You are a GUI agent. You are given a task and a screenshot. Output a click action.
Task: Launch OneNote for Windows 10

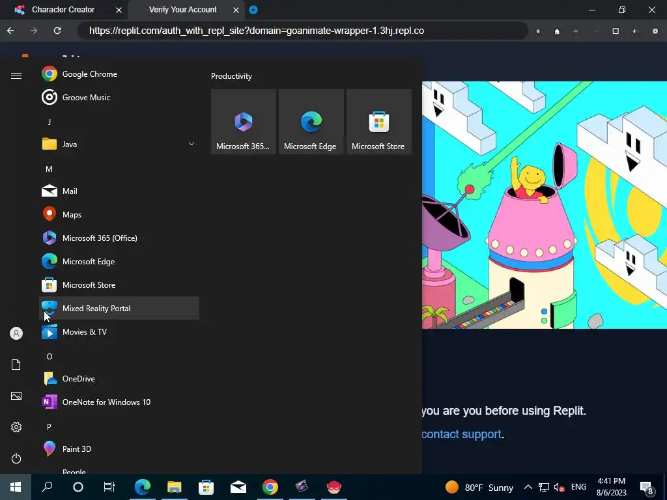[119, 402]
